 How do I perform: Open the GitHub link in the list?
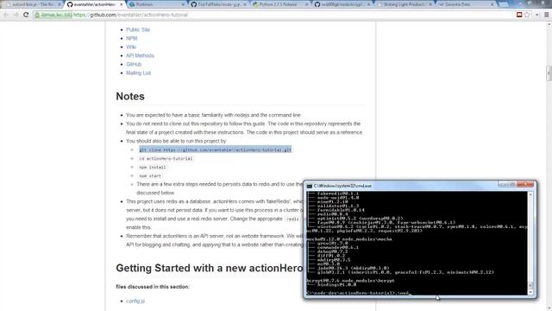click(134, 64)
